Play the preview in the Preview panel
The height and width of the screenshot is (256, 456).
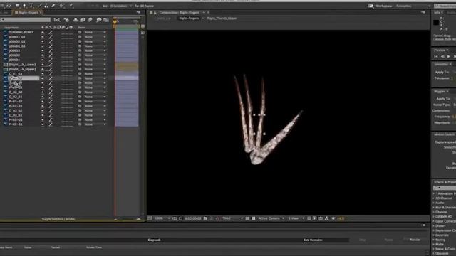(449, 57)
